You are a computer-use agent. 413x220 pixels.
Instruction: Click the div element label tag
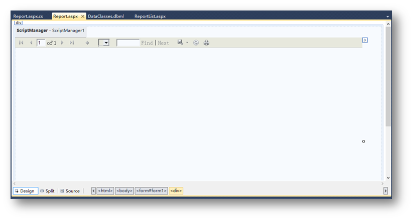point(19,22)
